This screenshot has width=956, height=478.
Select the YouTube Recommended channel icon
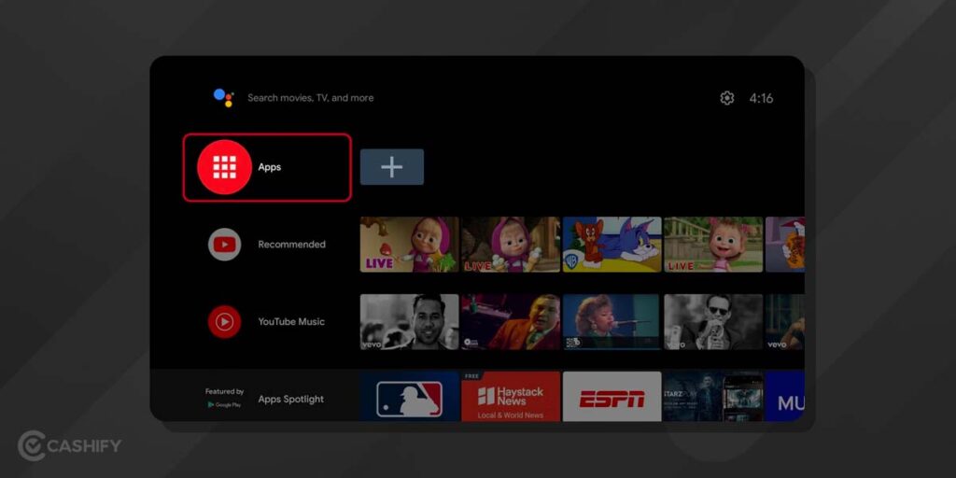pos(224,245)
